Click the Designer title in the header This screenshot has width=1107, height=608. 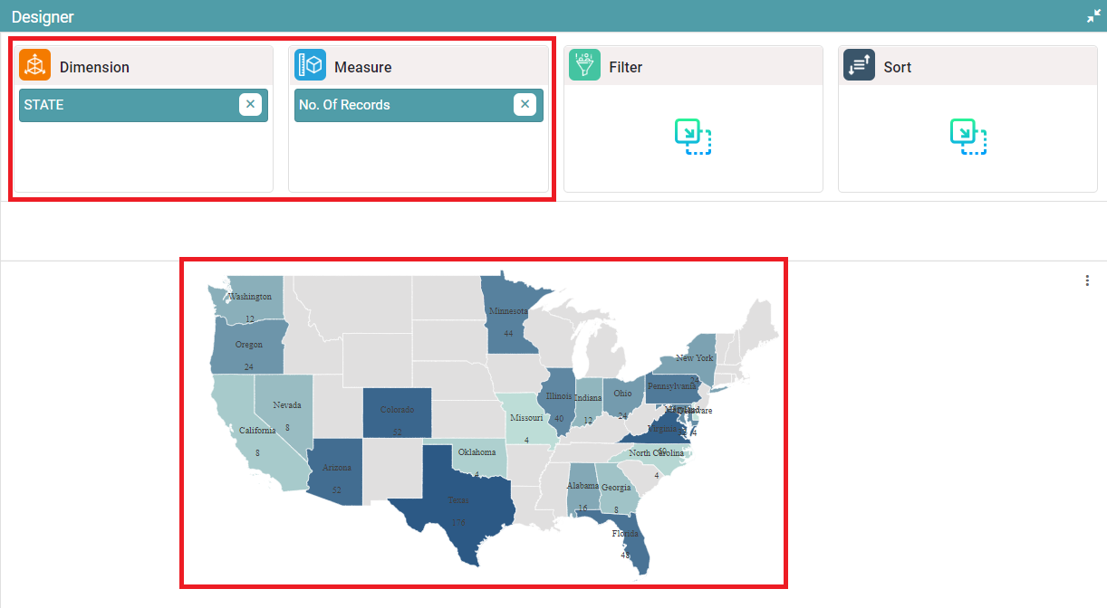[x=43, y=16]
